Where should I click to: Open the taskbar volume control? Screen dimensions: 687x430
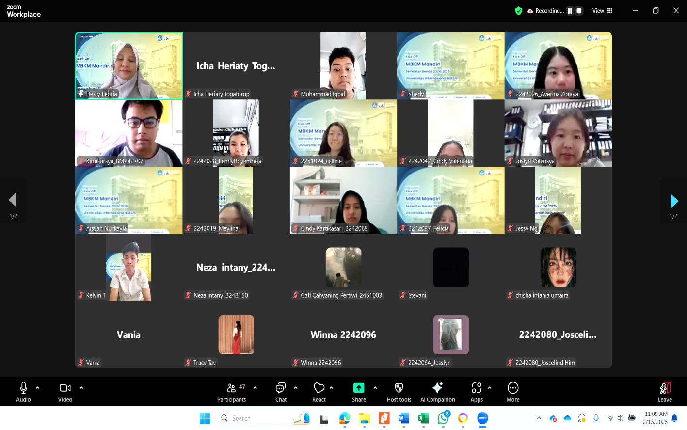(621, 418)
